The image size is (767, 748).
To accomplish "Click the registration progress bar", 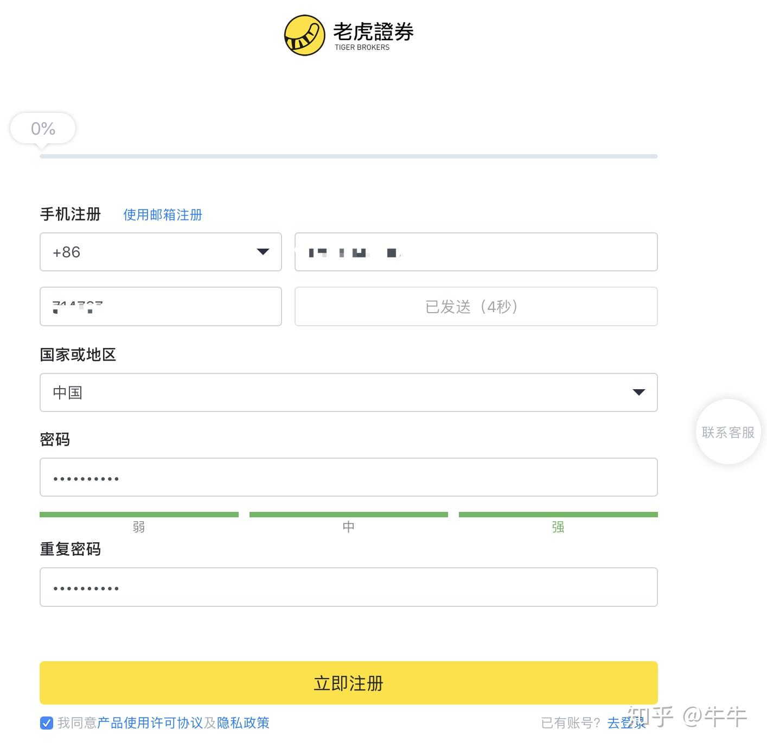I will [x=349, y=156].
